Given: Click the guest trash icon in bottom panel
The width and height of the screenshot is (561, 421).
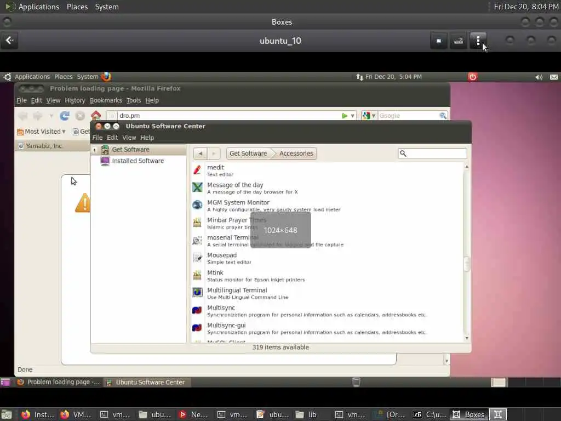Looking at the screenshot, I should click(x=356, y=382).
